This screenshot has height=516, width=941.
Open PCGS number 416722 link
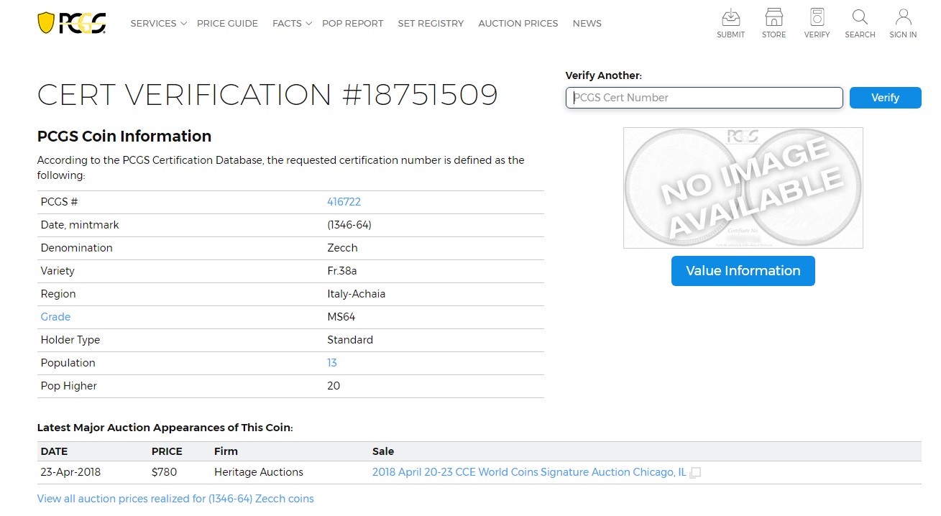tap(344, 202)
